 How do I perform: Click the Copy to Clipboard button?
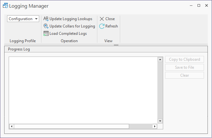click(x=184, y=59)
